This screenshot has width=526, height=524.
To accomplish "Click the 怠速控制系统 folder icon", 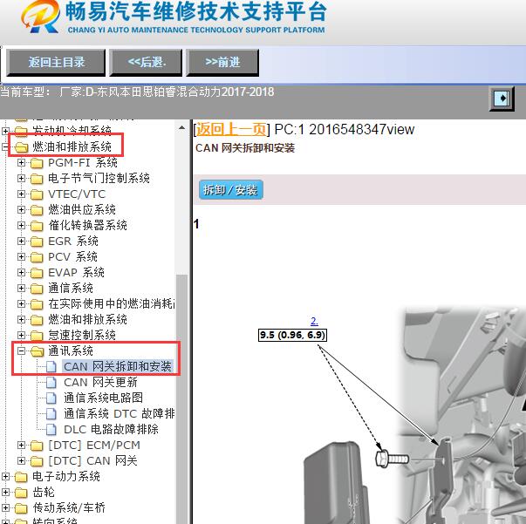I will click(x=37, y=336).
